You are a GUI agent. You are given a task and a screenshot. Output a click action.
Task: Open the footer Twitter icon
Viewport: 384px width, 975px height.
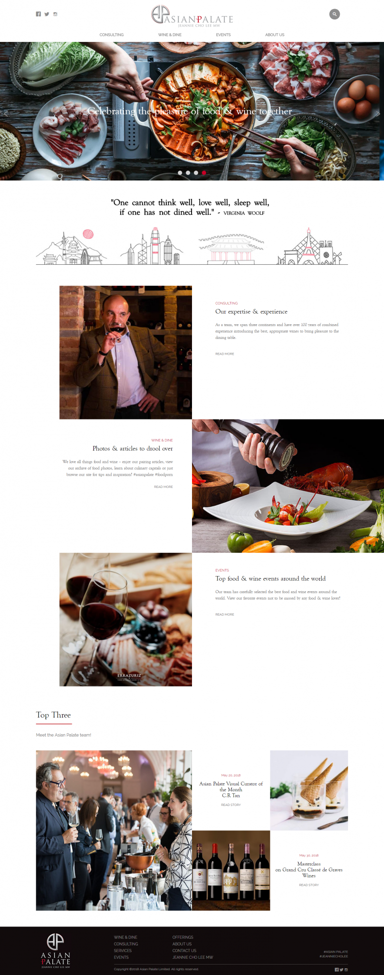coord(341,970)
